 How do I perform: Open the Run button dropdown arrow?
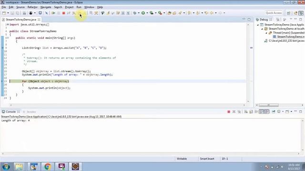click(147, 13)
